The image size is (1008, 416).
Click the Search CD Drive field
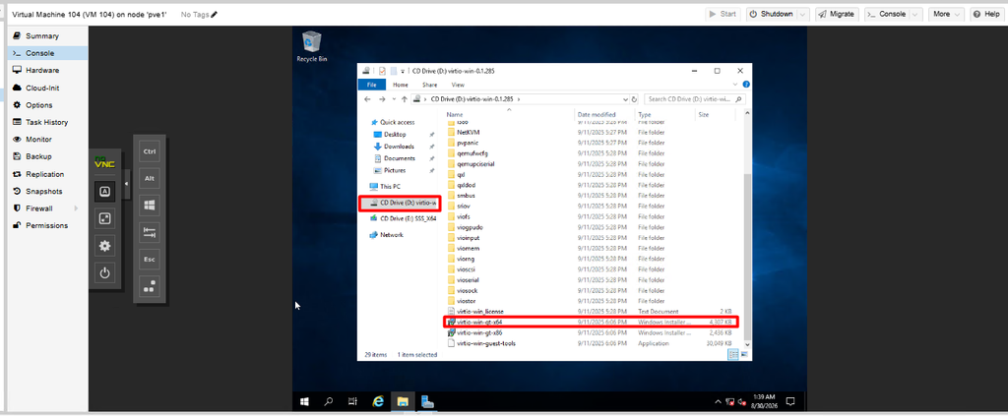click(x=694, y=99)
